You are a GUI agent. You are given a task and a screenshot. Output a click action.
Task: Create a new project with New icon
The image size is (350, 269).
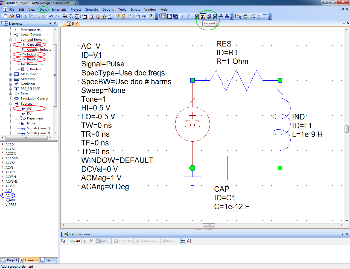pyautogui.click(x=6, y=16)
